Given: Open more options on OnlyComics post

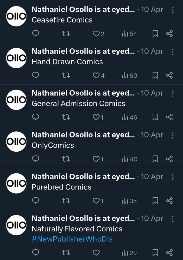Looking at the screenshot, I should click(x=173, y=135).
